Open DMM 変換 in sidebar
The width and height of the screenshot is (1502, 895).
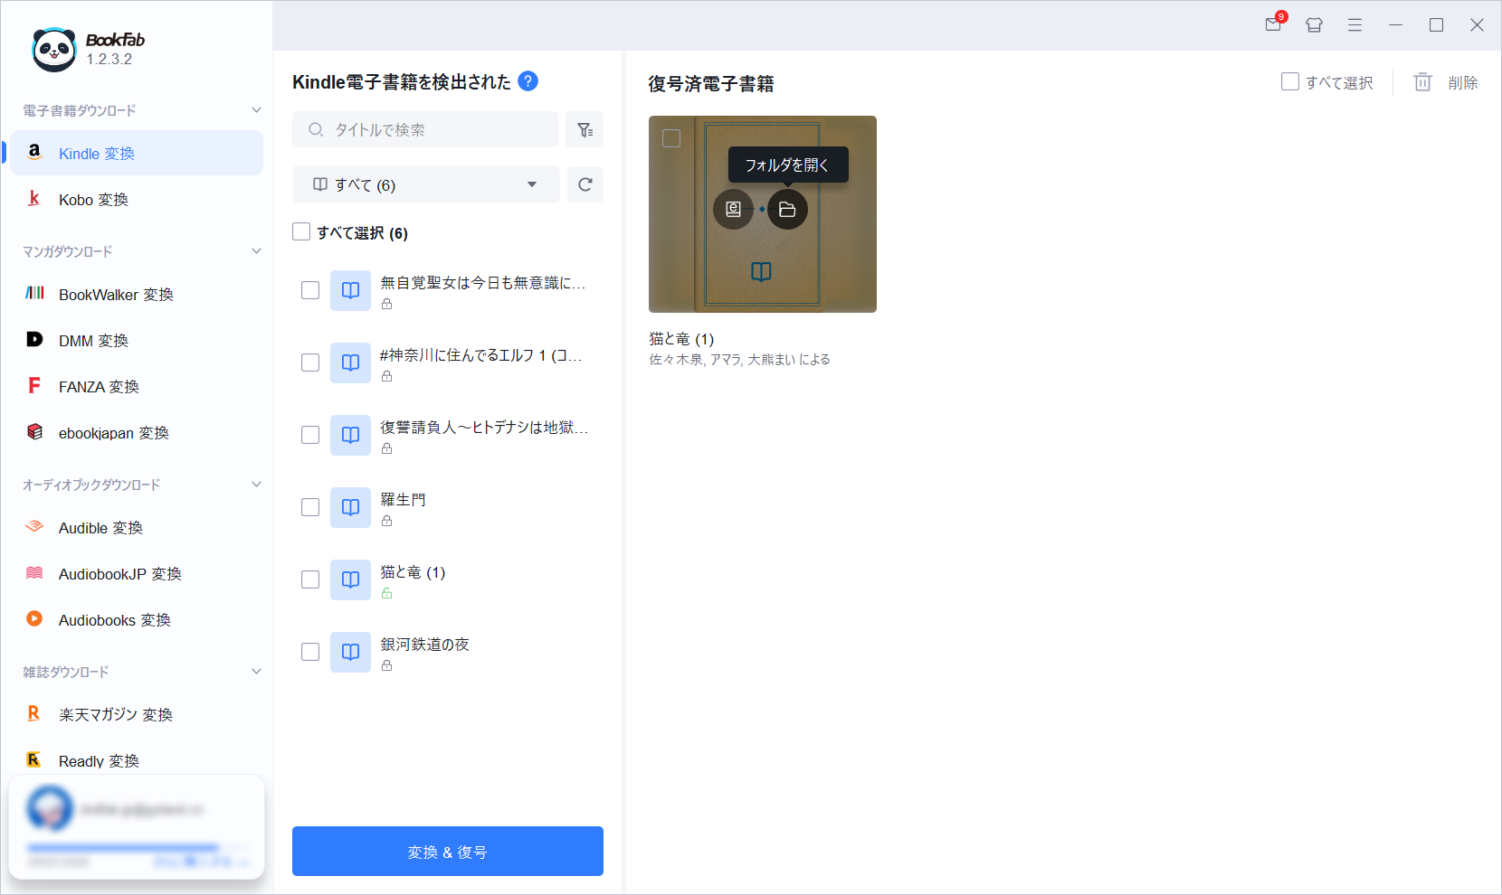(136, 340)
